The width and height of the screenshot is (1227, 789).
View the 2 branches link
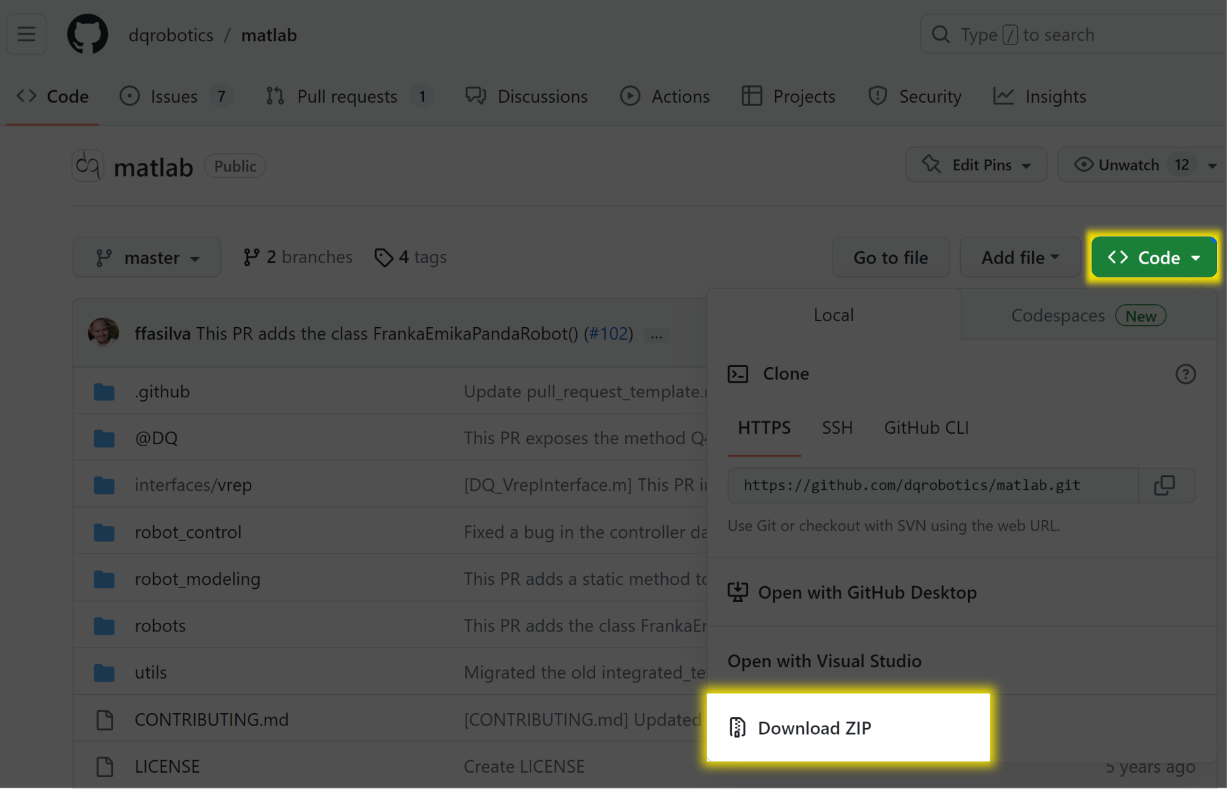coord(298,257)
